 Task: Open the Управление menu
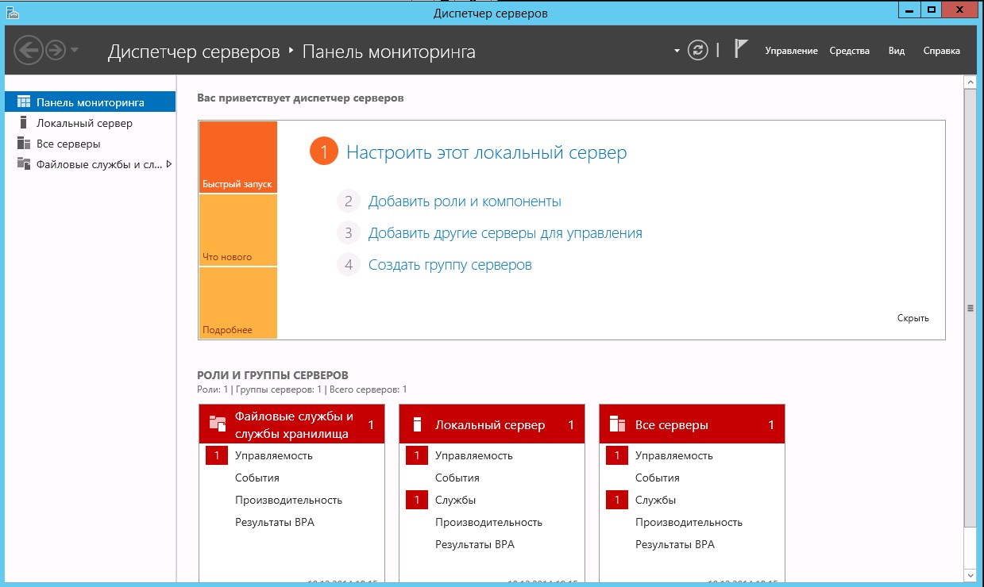point(791,51)
